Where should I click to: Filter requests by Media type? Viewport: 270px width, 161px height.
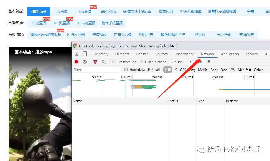pyautogui.click(x=203, y=70)
